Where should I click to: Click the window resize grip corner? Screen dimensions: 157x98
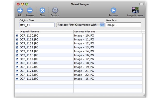point(144,95)
